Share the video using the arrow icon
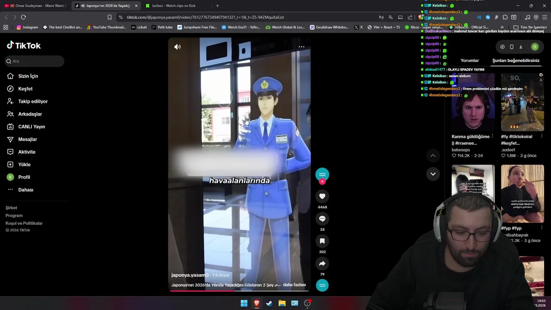The height and width of the screenshot is (310, 551). (x=322, y=263)
